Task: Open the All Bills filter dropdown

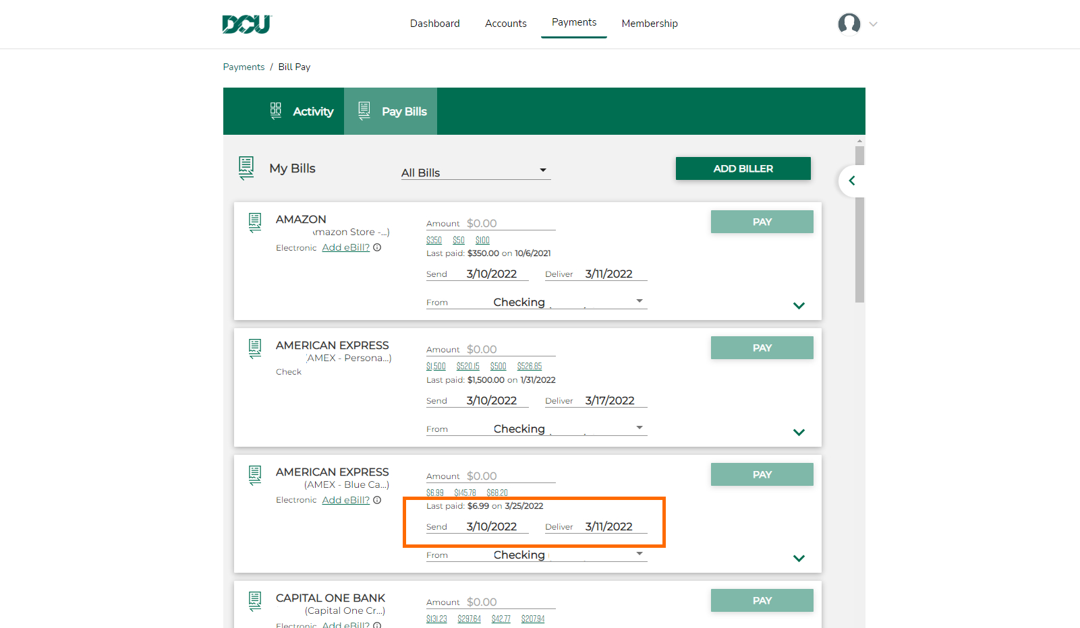Action: 476,172
